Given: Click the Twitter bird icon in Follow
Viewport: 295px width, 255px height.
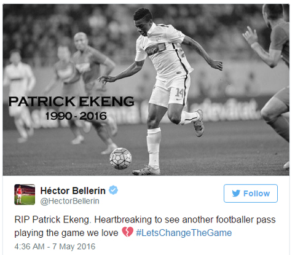Looking at the screenshot, I should (236, 194).
